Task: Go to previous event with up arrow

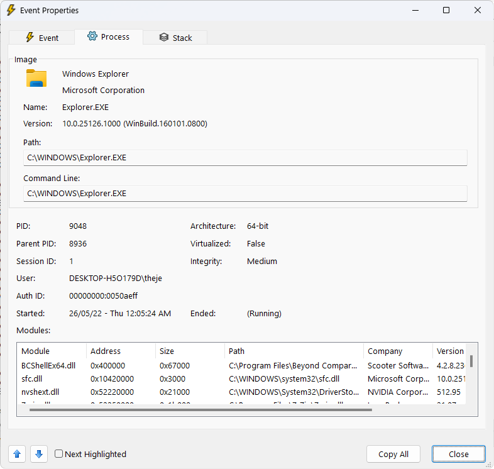Action: pos(17,454)
